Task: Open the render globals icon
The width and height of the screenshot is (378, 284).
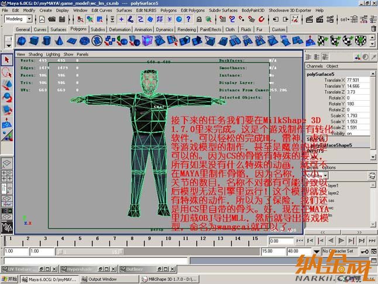Action: 330,19
